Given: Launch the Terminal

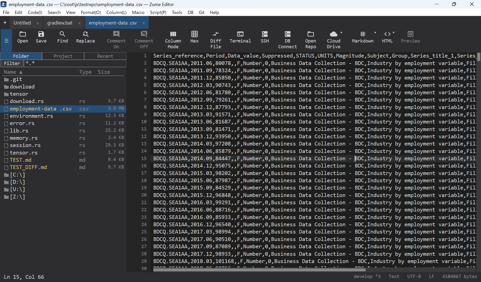Looking at the screenshot, I should click(240, 37).
